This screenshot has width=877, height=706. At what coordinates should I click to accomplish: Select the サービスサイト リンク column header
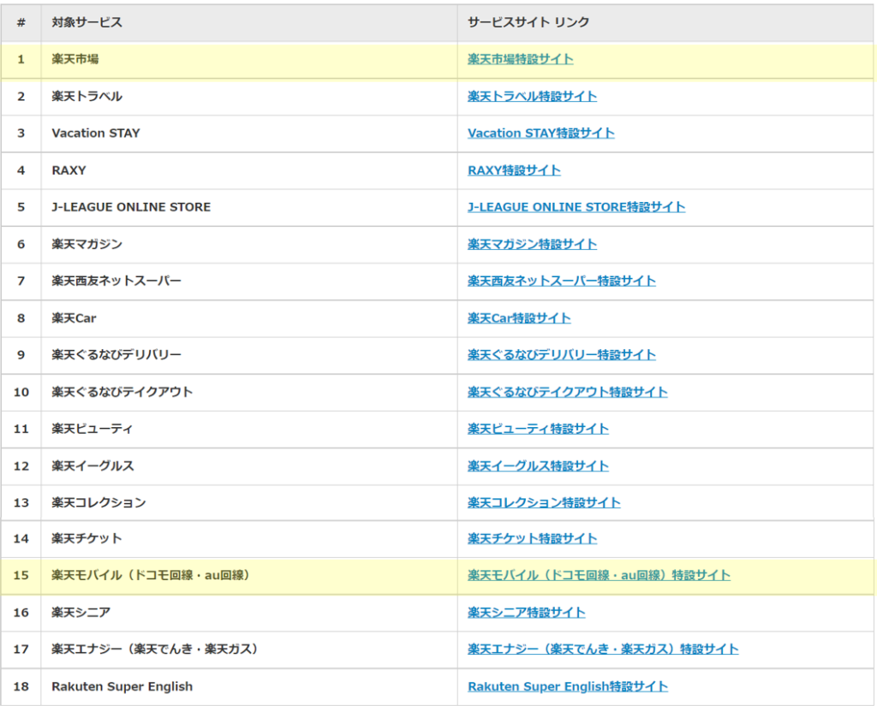point(665,23)
